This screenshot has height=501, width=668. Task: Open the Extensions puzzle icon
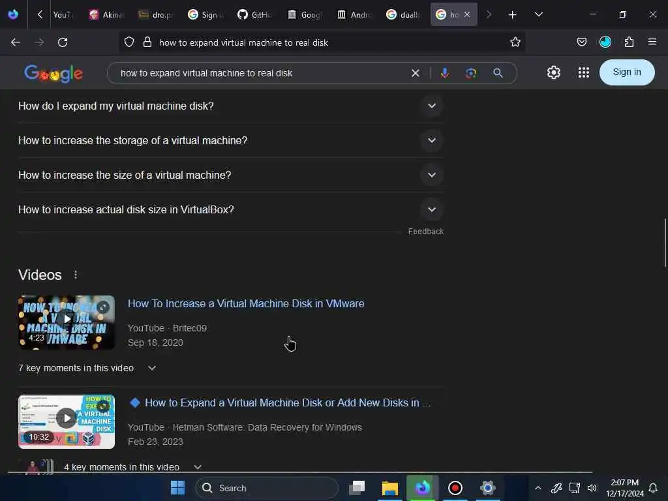(x=630, y=42)
